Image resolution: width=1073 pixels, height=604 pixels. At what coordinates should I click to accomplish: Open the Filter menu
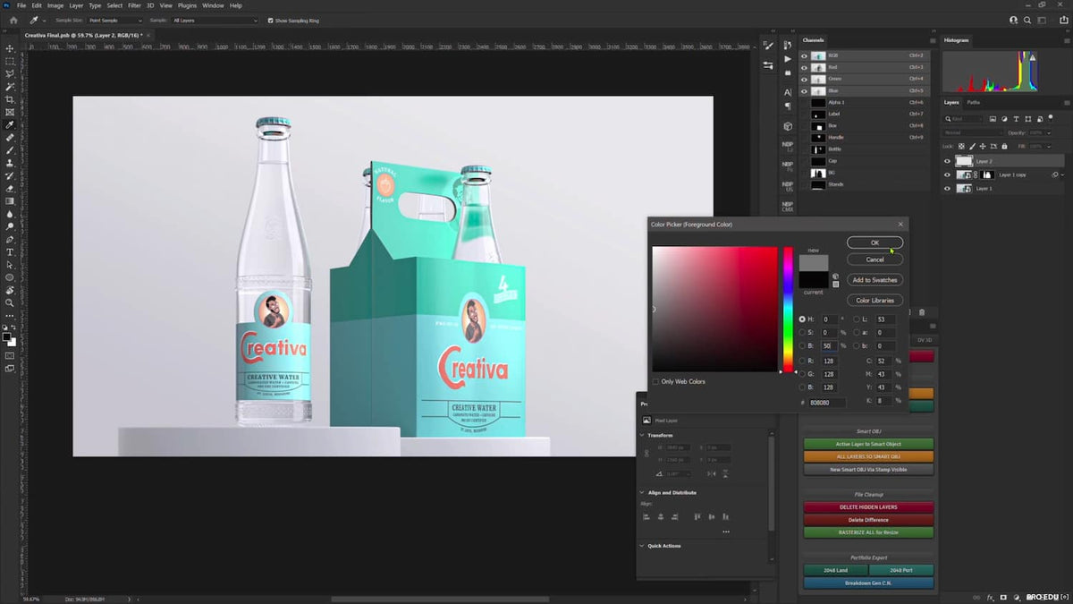point(134,4)
